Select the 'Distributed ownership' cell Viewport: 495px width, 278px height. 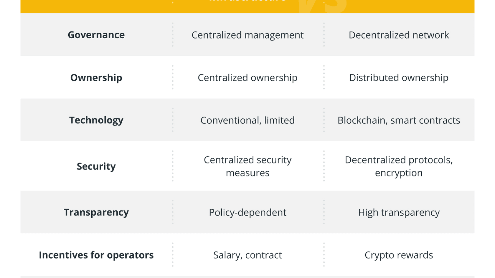[399, 78]
